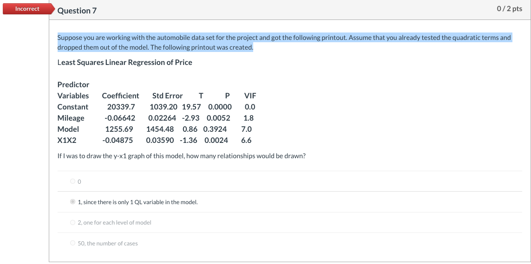Click the y-x1 graph question sentence
Viewport: 531px width, 264px height.
point(182,156)
